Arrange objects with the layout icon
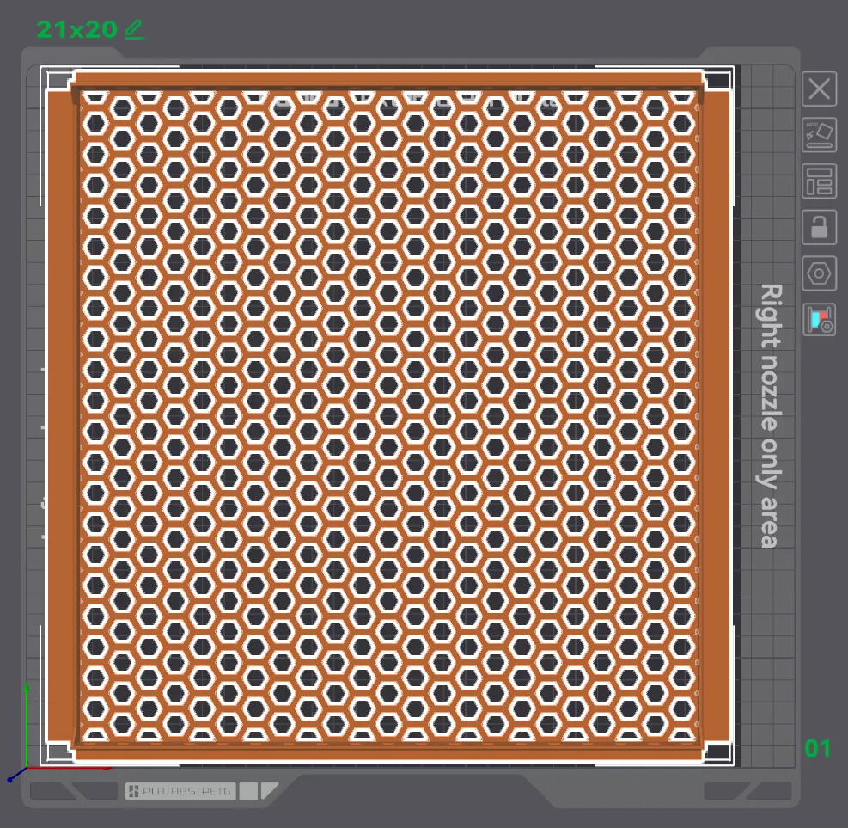The image size is (848, 828). click(x=820, y=181)
